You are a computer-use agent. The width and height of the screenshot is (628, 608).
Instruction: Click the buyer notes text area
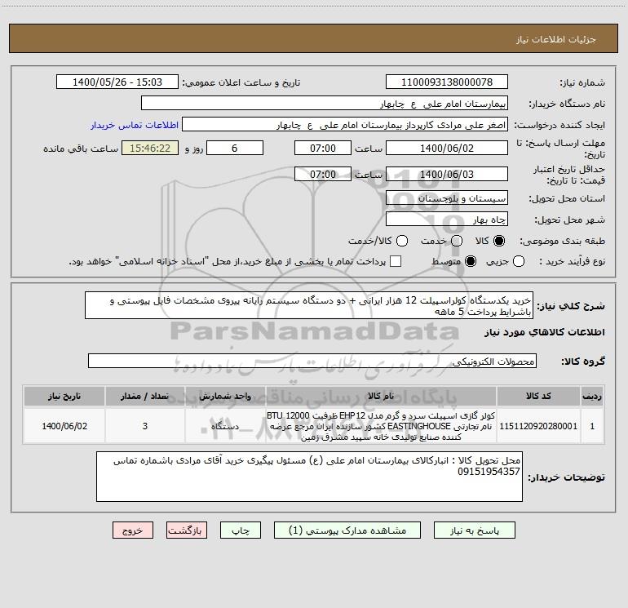(x=309, y=477)
